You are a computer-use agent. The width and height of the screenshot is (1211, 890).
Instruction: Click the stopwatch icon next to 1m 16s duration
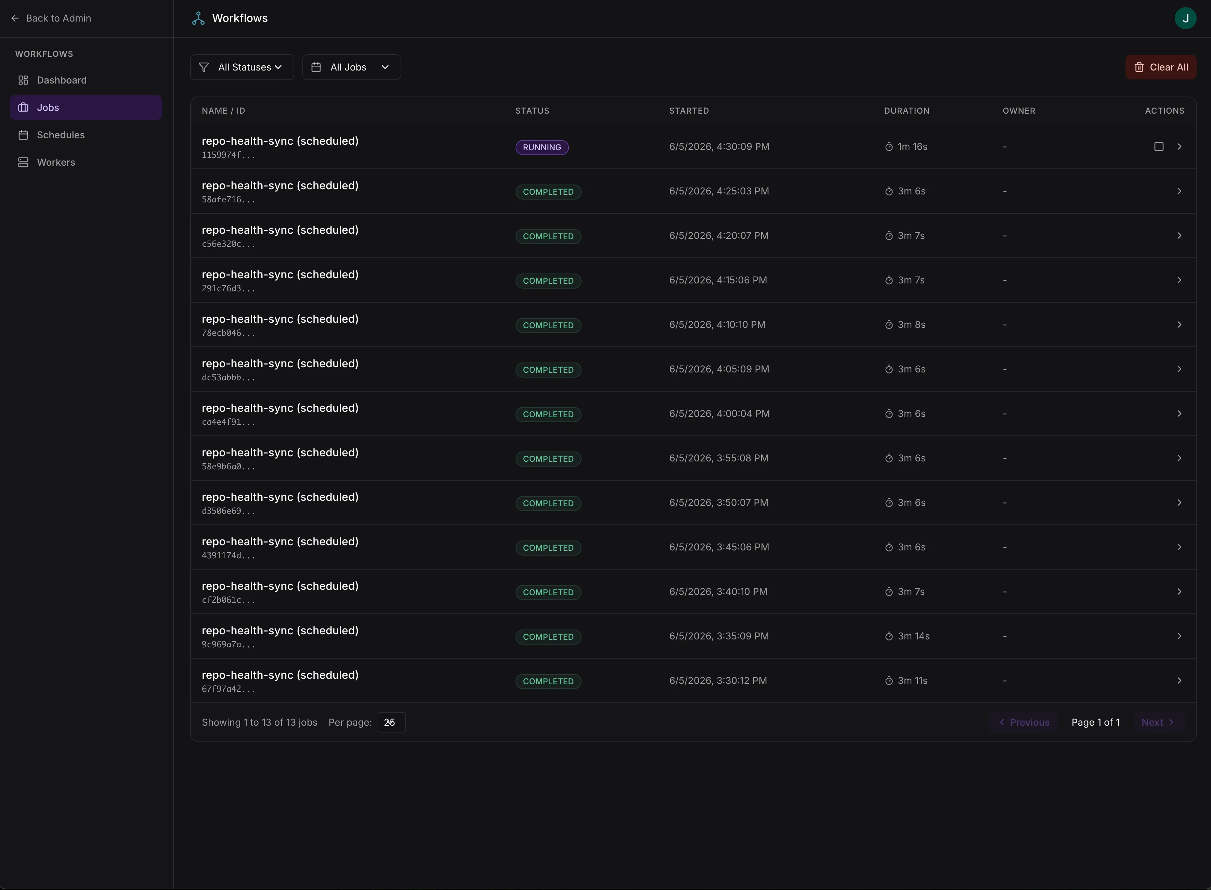(889, 147)
